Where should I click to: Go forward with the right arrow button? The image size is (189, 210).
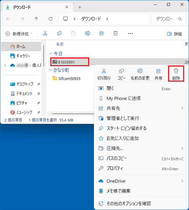[22, 19]
